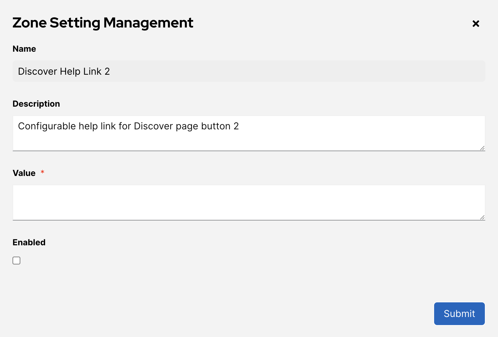The width and height of the screenshot is (498, 337).
Task: Click the red required asterisk beside Value
Action: [42, 172]
